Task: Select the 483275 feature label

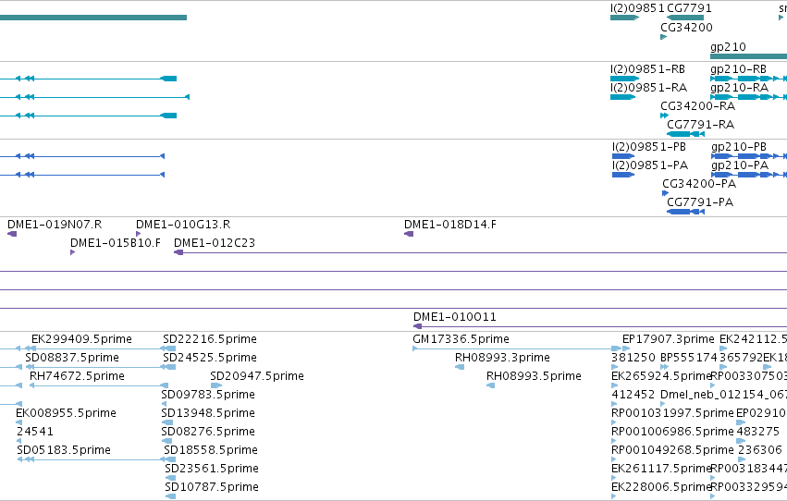Action: 758,432
